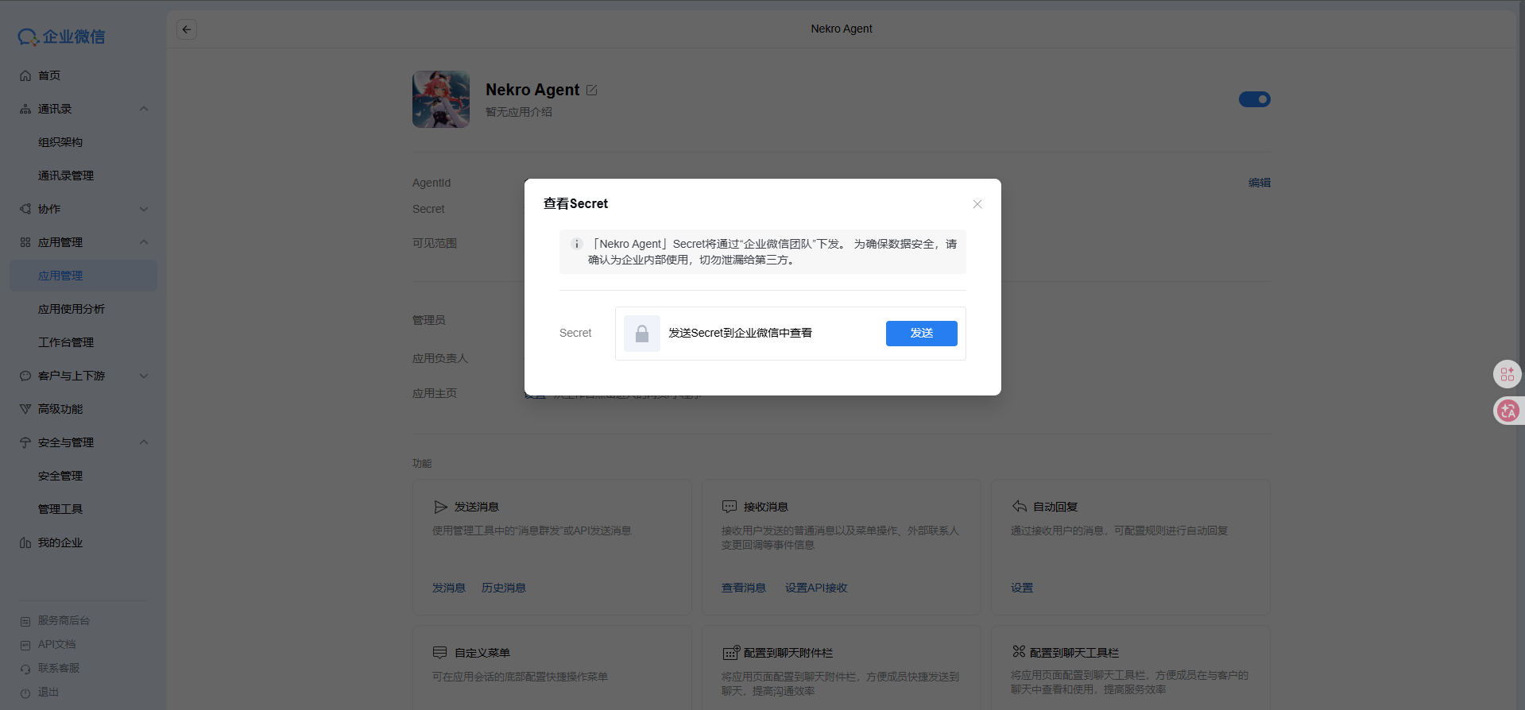This screenshot has width=1525, height=710.
Task: Open 设置API接收 link
Action: click(x=816, y=588)
